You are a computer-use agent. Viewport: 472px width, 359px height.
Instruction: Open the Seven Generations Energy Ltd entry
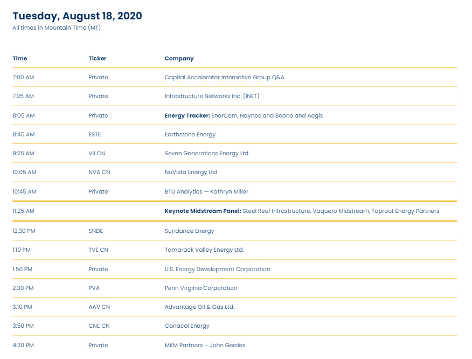(x=206, y=153)
